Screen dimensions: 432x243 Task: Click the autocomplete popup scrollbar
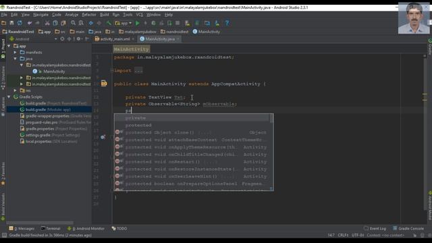pyautogui.click(x=271, y=119)
